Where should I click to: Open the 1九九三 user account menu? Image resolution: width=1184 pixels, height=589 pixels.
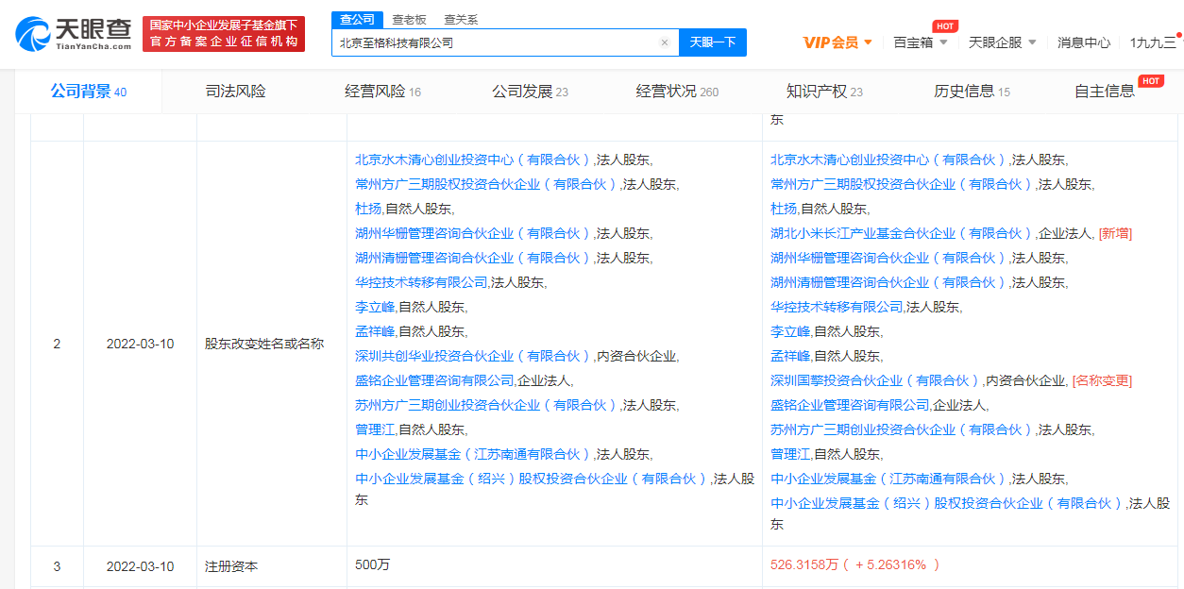pyautogui.click(x=1153, y=42)
